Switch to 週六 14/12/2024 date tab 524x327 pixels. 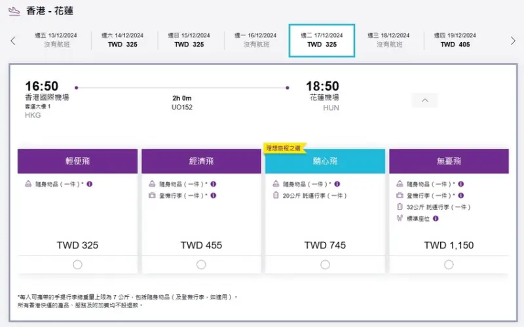(123, 40)
